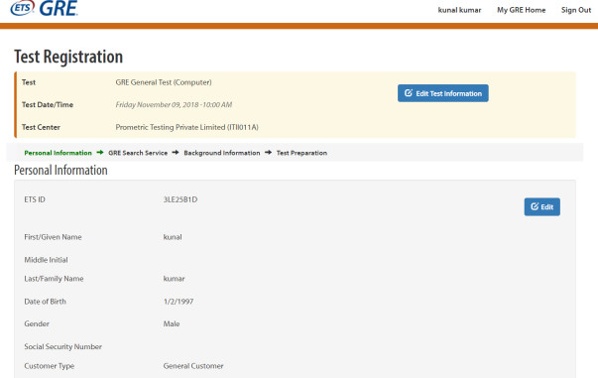Click the arrow after Background Information
Viewport: 598px width, 378px height.
point(268,153)
